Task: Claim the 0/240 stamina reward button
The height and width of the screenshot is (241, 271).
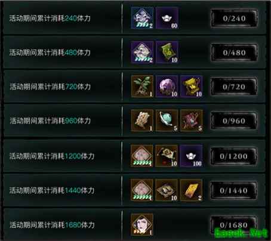Action: (x=234, y=18)
